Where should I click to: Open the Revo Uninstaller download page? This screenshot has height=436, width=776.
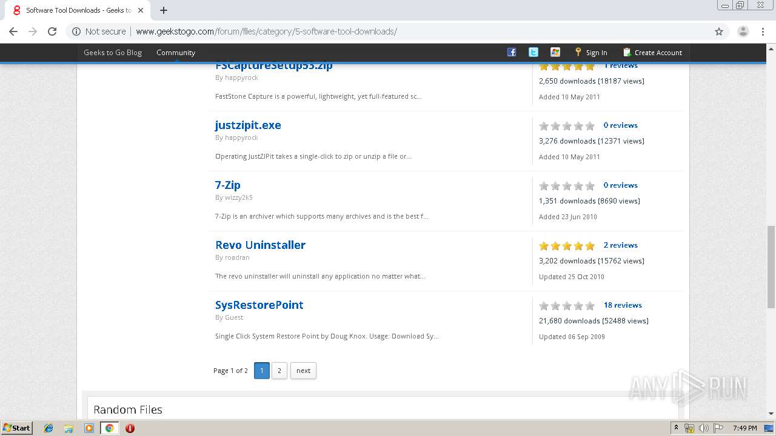point(260,245)
